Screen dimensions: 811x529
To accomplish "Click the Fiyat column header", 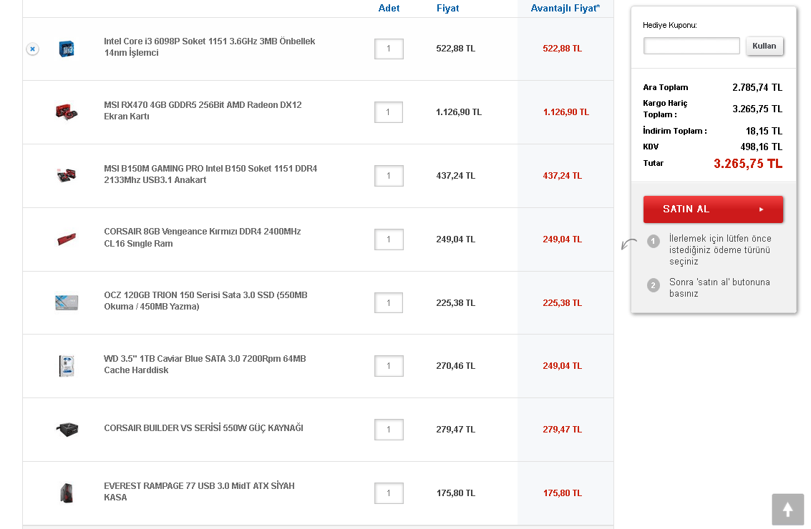I will click(448, 9).
